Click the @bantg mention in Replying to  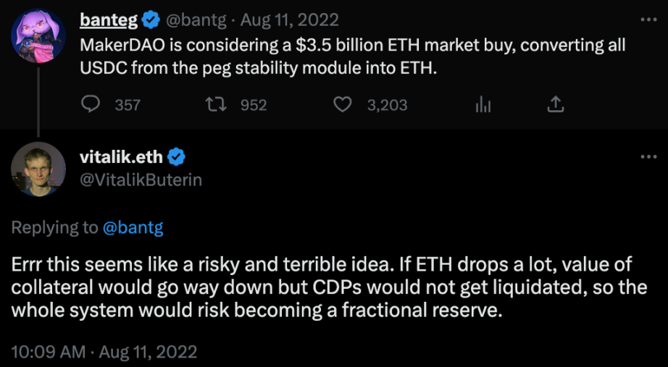coord(133,227)
